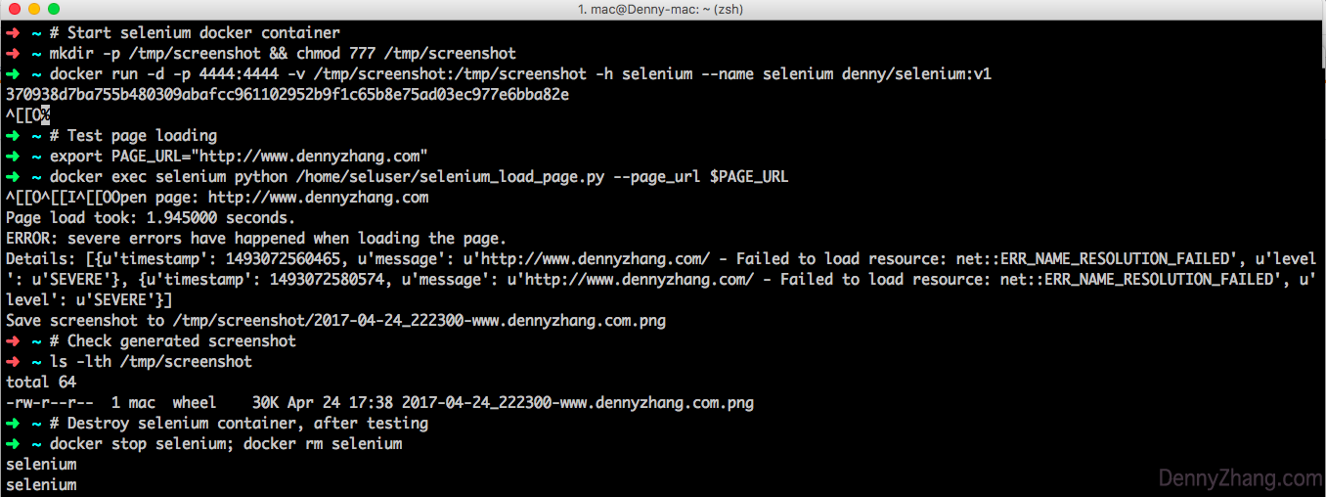Click the prompt arrow before '# Check generated screenshot'
This screenshot has height=497, width=1326.
(12, 341)
